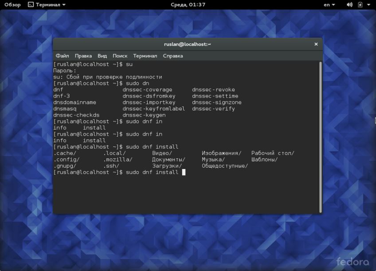Click the terminal vertical scrollbar
Screen dimensions: 376x271
tap(321, 137)
